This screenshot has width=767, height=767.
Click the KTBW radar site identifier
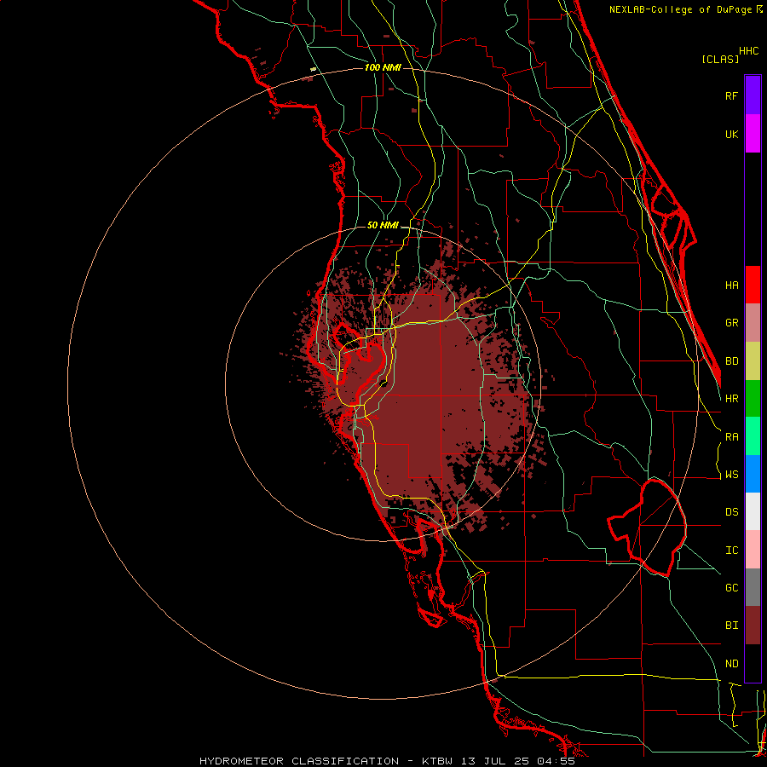[x=437, y=761]
